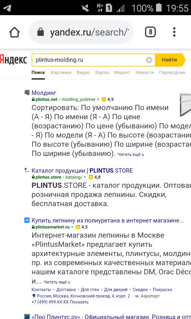Click rating badge 4,5 for plintusmarket.ru
Viewport: 191px width, 319px height.
pyautogui.click(x=82, y=227)
